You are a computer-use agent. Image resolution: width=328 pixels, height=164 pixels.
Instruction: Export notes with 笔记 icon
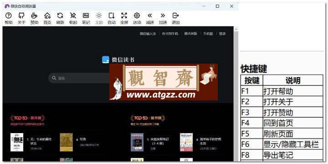[86, 15]
